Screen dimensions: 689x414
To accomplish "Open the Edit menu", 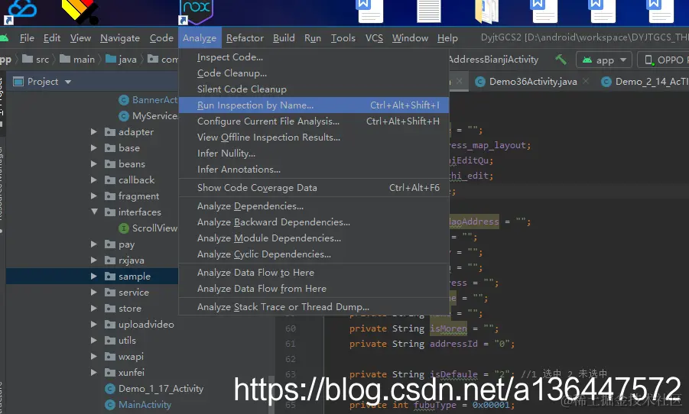I will [x=52, y=38].
